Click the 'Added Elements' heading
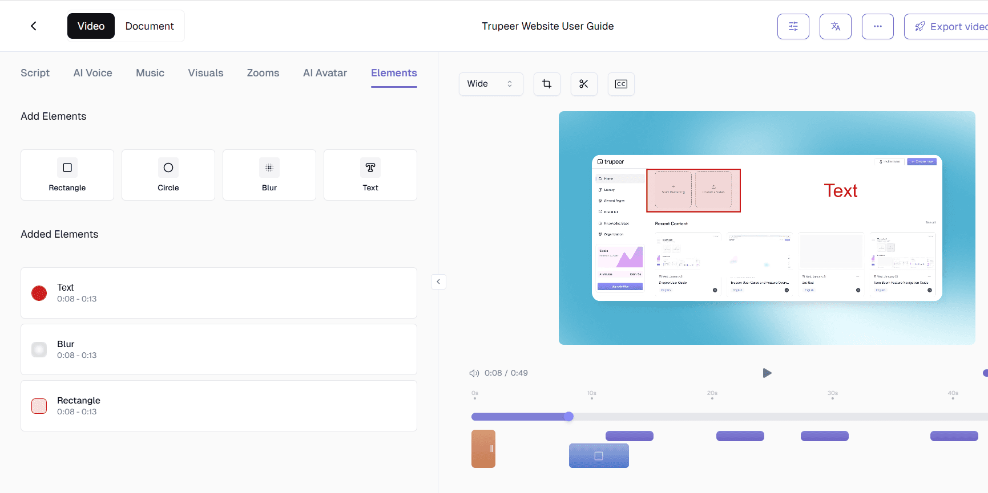988x493 pixels. (x=59, y=234)
